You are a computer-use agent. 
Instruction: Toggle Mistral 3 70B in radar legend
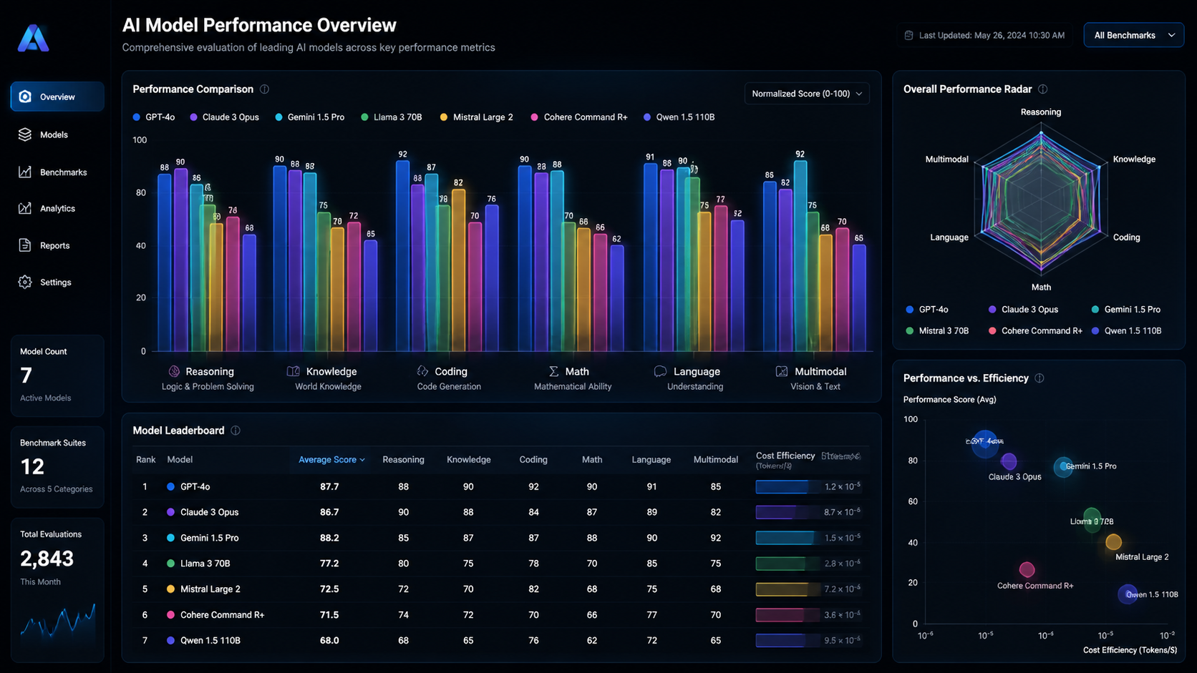click(x=937, y=331)
